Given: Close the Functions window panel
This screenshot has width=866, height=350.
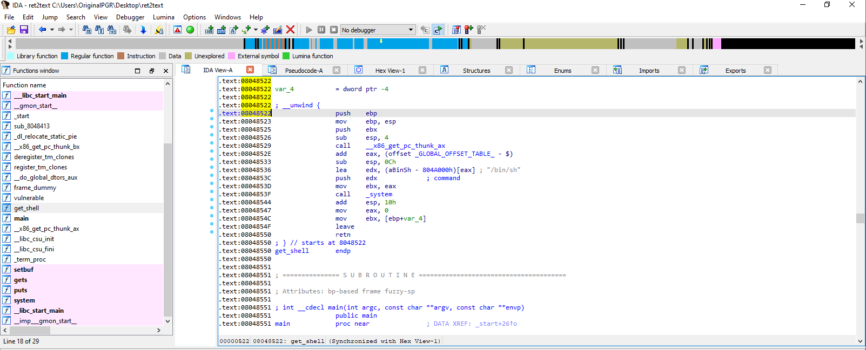Looking at the screenshot, I should click(x=166, y=71).
